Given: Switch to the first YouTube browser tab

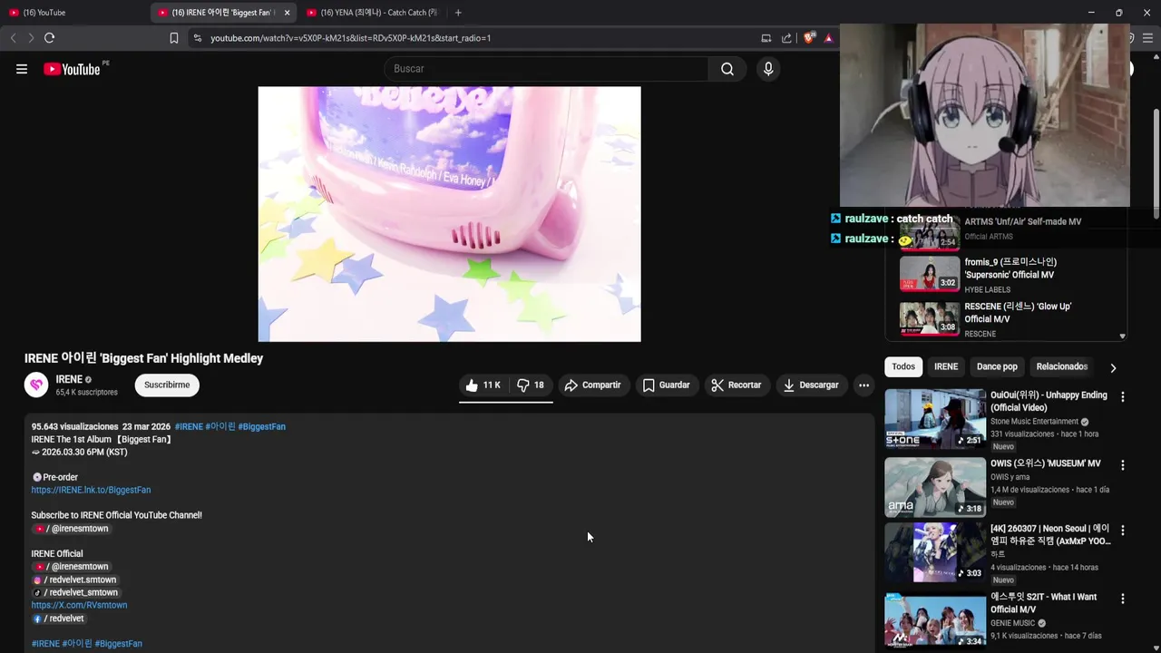Looking at the screenshot, I should click(x=73, y=13).
